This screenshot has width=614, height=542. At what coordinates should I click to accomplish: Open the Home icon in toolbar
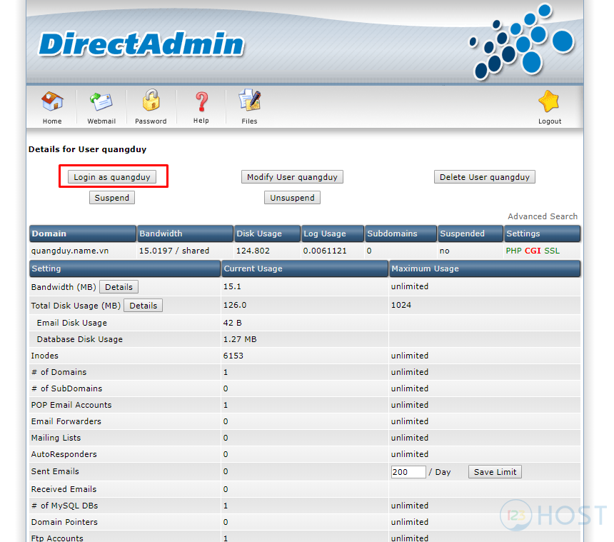coord(52,101)
